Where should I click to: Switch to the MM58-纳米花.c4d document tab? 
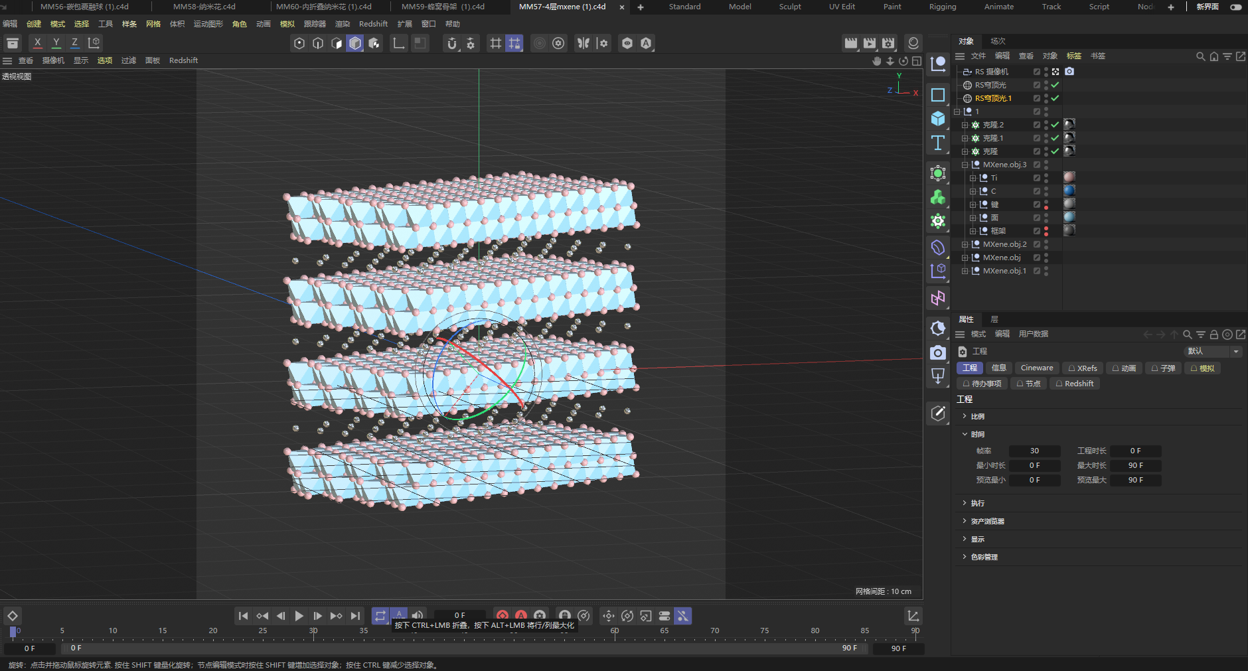[204, 7]
